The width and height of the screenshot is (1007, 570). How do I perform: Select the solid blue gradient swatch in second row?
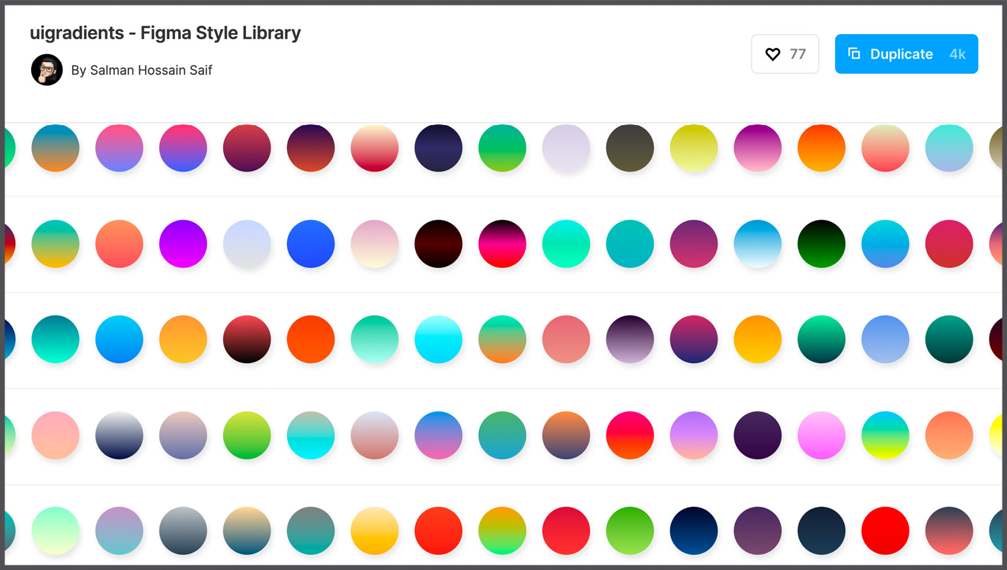pos(311,244)
